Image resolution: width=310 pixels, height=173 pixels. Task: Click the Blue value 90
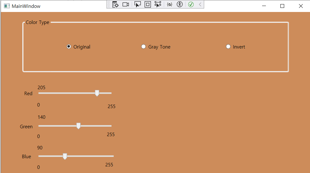[x=40, y=148]
